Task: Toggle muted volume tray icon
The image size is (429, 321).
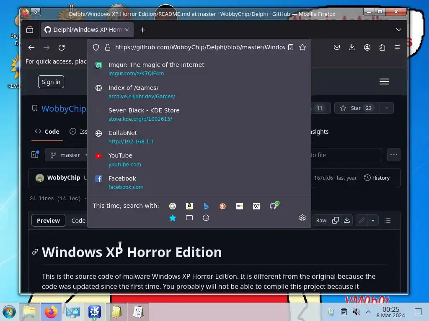Action: point(356,312)
